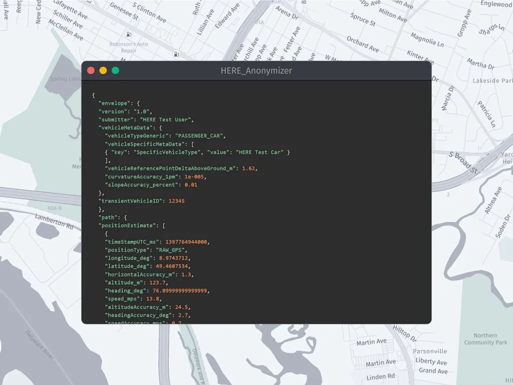
Task: Click the Althea Ave map label
Action: point(493,201)
